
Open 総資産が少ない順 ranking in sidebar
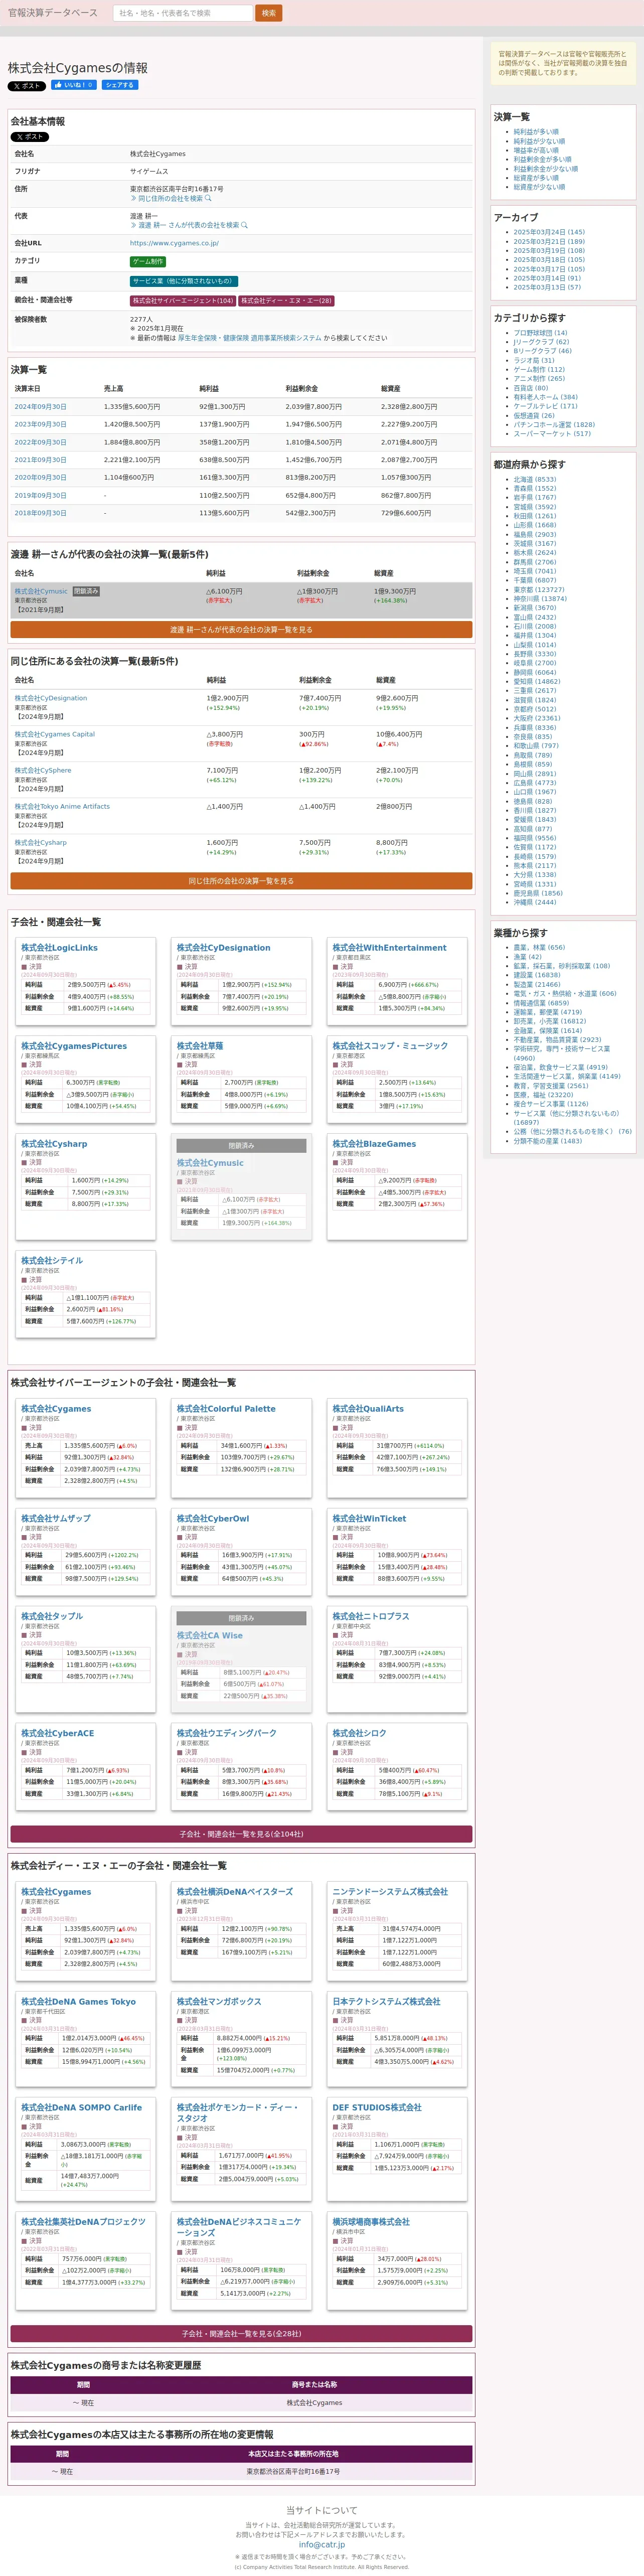[x=539, y=187]
